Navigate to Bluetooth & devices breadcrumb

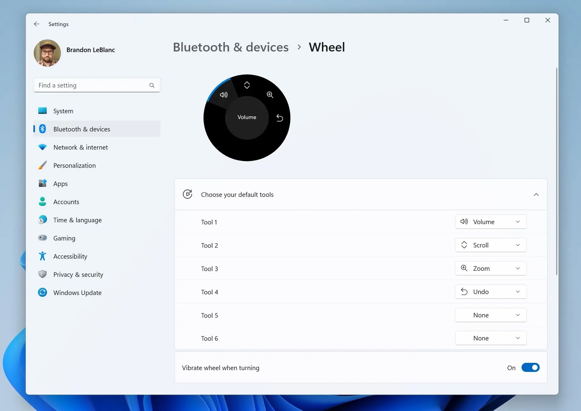coord(230,47)
